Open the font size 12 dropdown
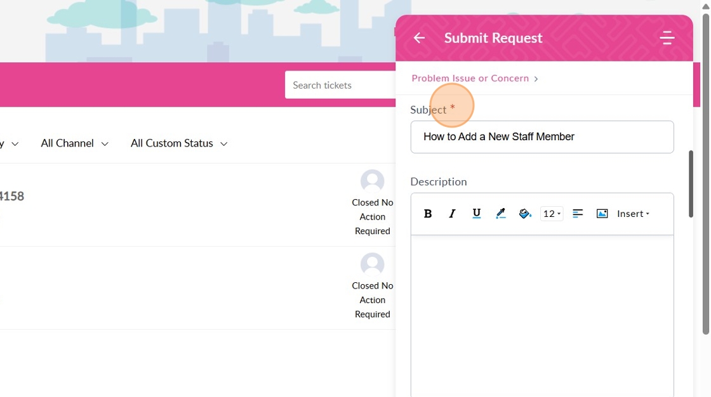This screenshot has height=397, width=711. pyautogui.click(x=552, y=214)
